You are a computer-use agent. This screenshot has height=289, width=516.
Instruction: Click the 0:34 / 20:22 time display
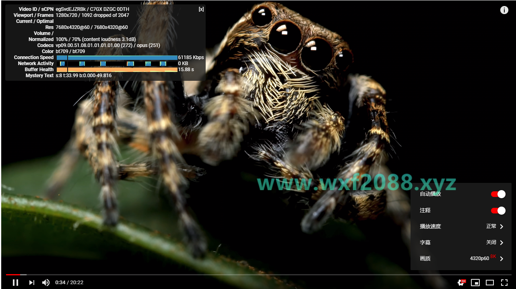(69, 283)
